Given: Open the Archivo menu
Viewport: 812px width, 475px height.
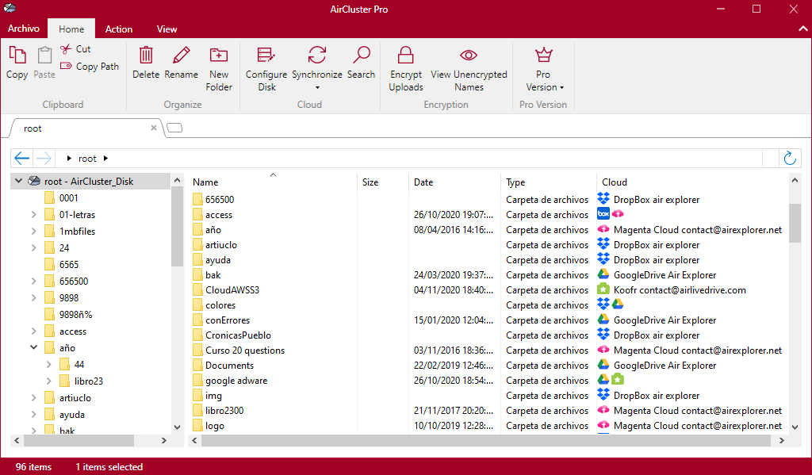Looking at the screenshot, I should click(x=23, y=29).
